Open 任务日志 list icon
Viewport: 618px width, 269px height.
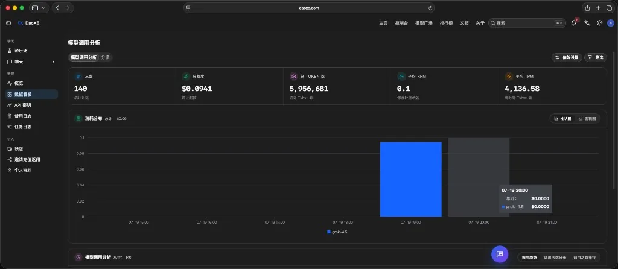[10, 127]
